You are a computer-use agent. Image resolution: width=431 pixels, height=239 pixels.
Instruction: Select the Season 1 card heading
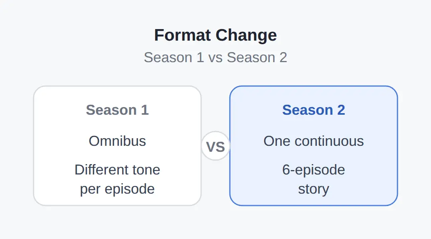[117, 110]
